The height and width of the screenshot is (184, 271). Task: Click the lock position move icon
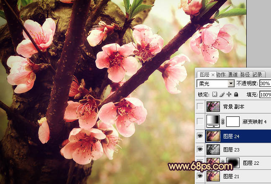[229, 95]
